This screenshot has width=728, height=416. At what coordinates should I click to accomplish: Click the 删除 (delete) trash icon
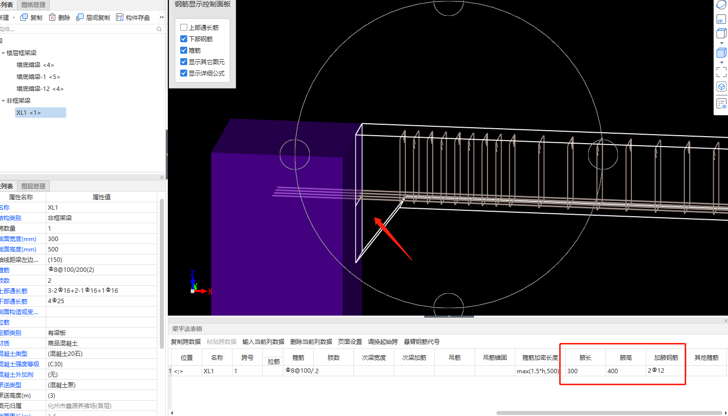(x=52, y=17)
